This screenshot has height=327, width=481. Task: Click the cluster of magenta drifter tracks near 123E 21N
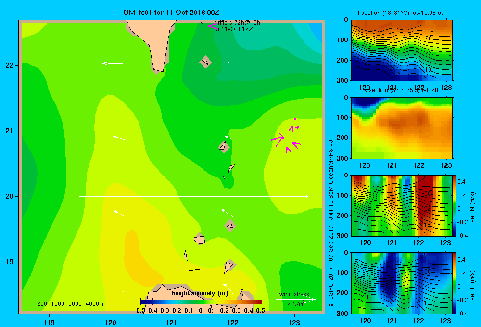click(287, 136)
